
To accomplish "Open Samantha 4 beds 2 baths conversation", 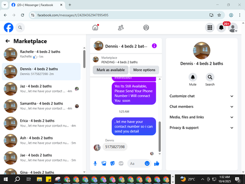I will click(x=41, y=106).
